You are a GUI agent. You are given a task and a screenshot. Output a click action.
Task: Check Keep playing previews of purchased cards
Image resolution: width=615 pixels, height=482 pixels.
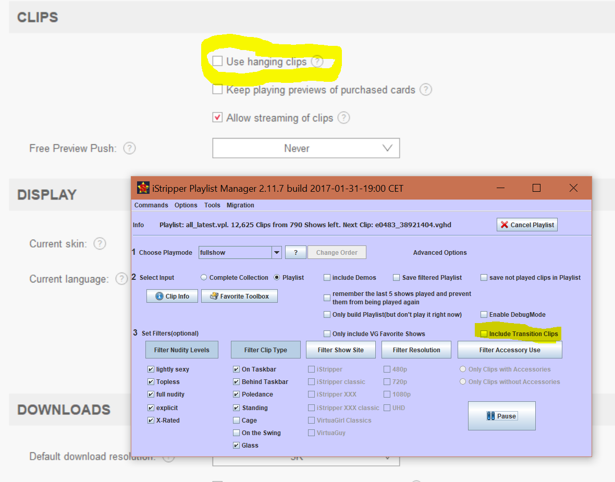(x=217, y=90)
